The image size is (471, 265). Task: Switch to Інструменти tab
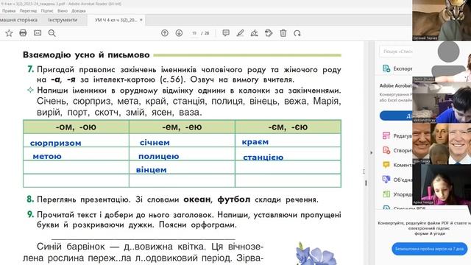coord(63,20)
